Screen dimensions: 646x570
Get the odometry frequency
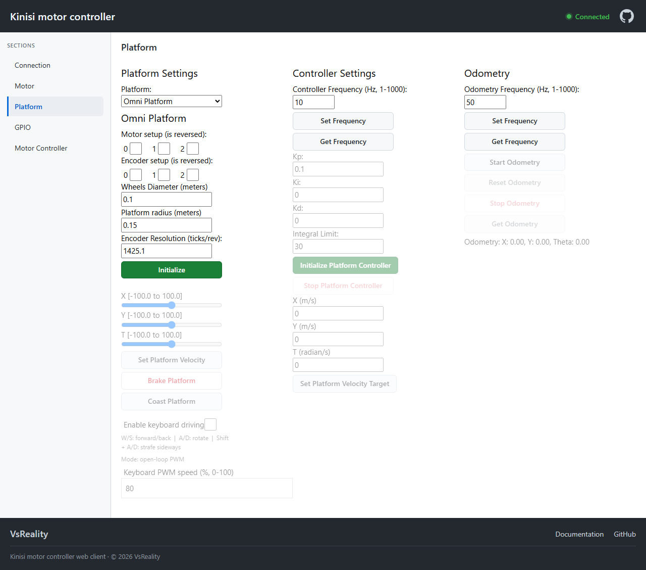click(515, 141)
